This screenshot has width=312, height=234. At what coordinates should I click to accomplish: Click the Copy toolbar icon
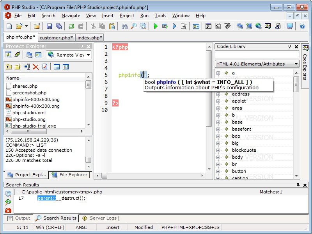tap(102, 26)
